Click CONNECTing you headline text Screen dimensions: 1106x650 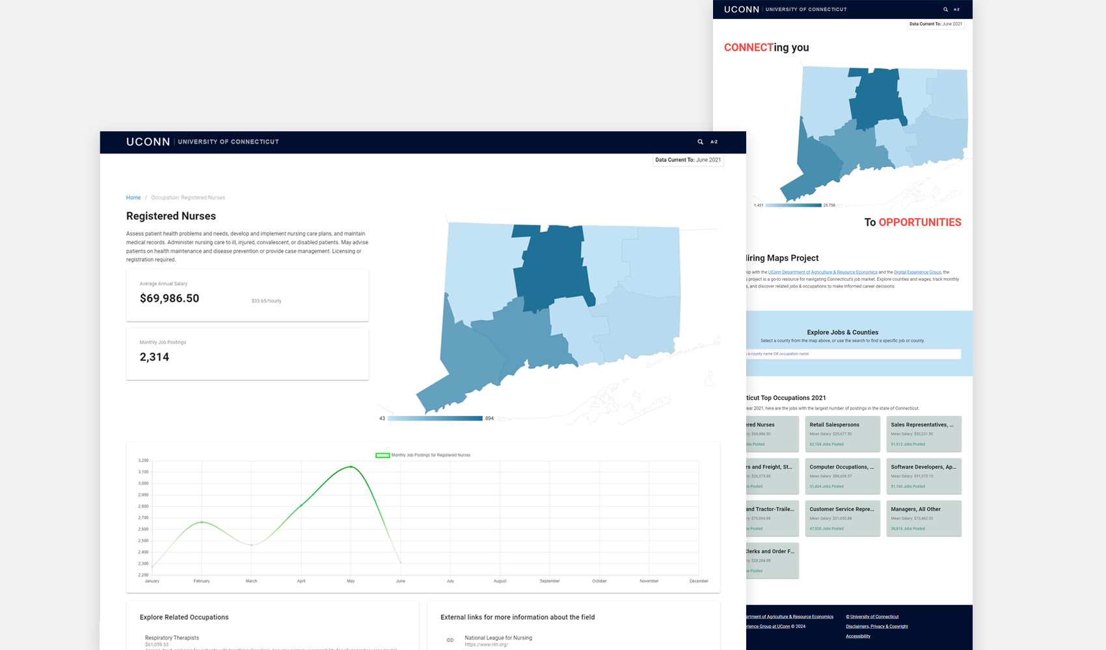766,47
